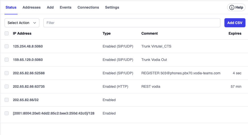The image size is (248, 135).
Task: Click the IP Address column header
Action: [x=22, y=33]
